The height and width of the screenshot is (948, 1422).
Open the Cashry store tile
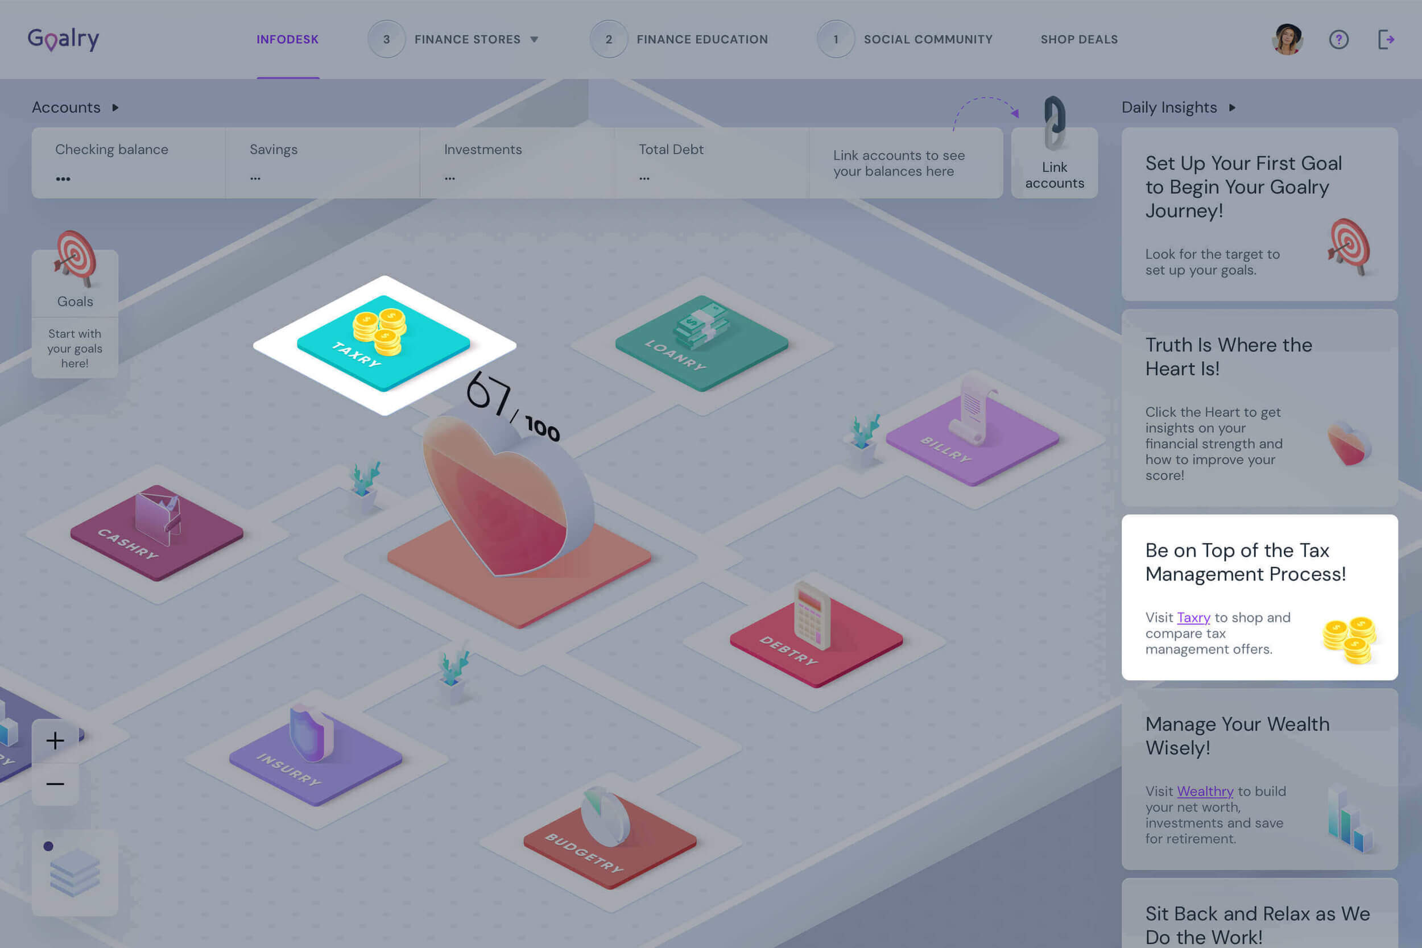[156, 533]
